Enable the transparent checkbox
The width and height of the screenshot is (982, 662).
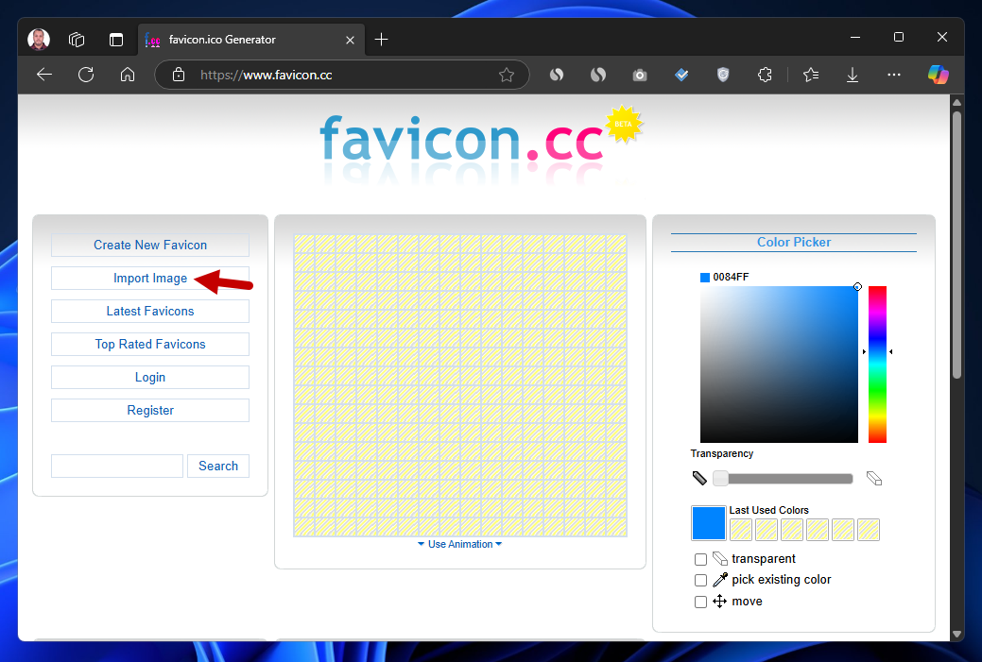pyautogui.click(x=700, y=559)
